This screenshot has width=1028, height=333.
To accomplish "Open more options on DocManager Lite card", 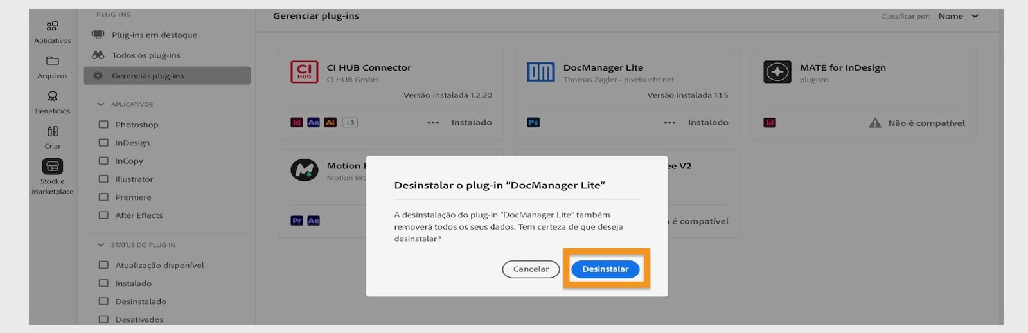I will click(x=669, y=122).
